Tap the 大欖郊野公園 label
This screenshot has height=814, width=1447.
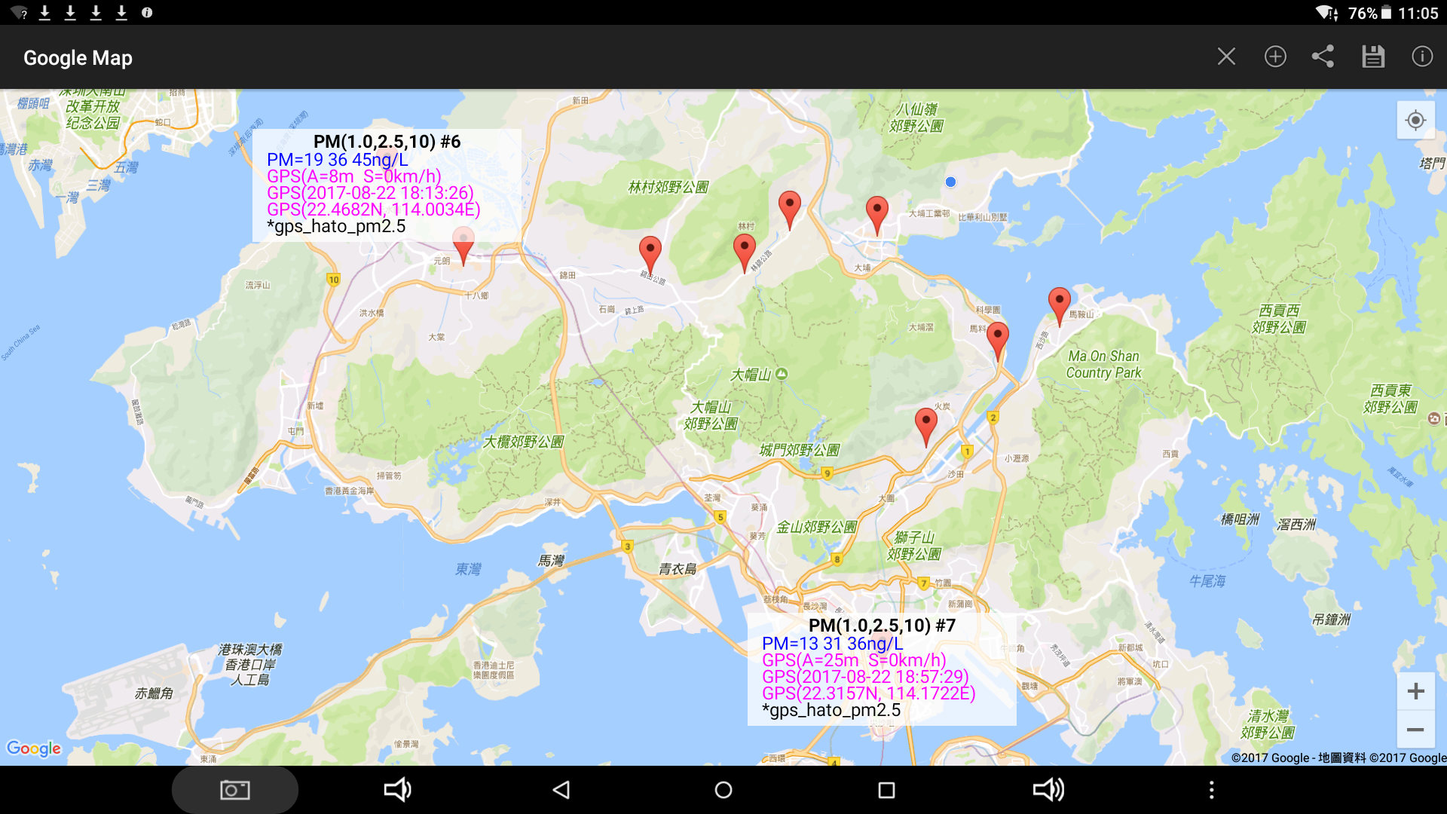point(523,442)
